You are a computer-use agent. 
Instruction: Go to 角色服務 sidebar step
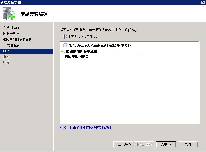pos(13,45)
